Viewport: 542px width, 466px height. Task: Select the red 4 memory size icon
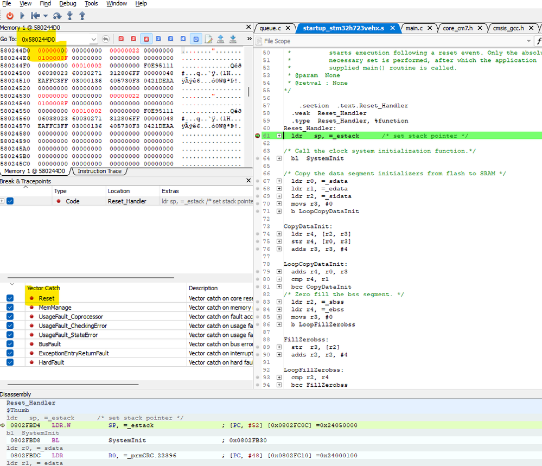coord(146,39)
